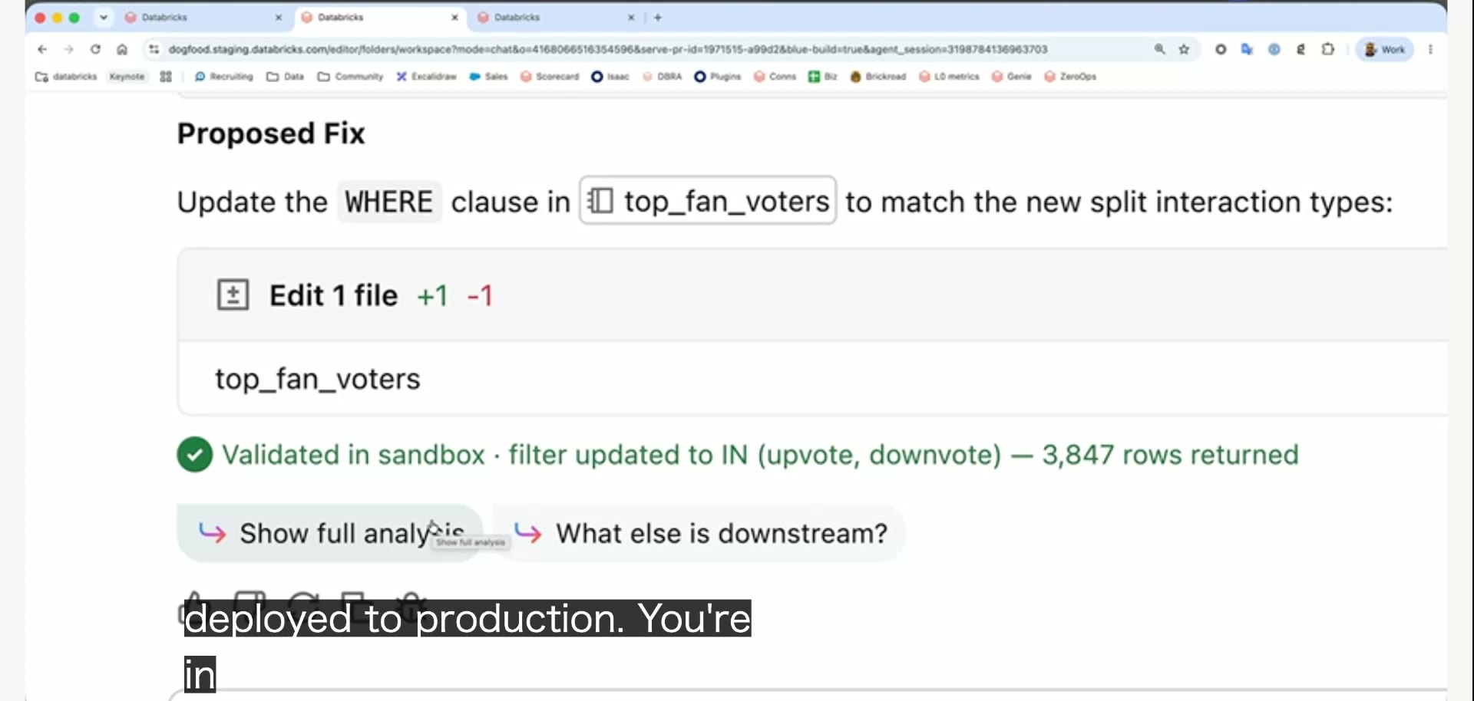Screen dimensions: 1474x701
Task: Click the Proposed Fix heading
Action: click(x=271, y=133)
